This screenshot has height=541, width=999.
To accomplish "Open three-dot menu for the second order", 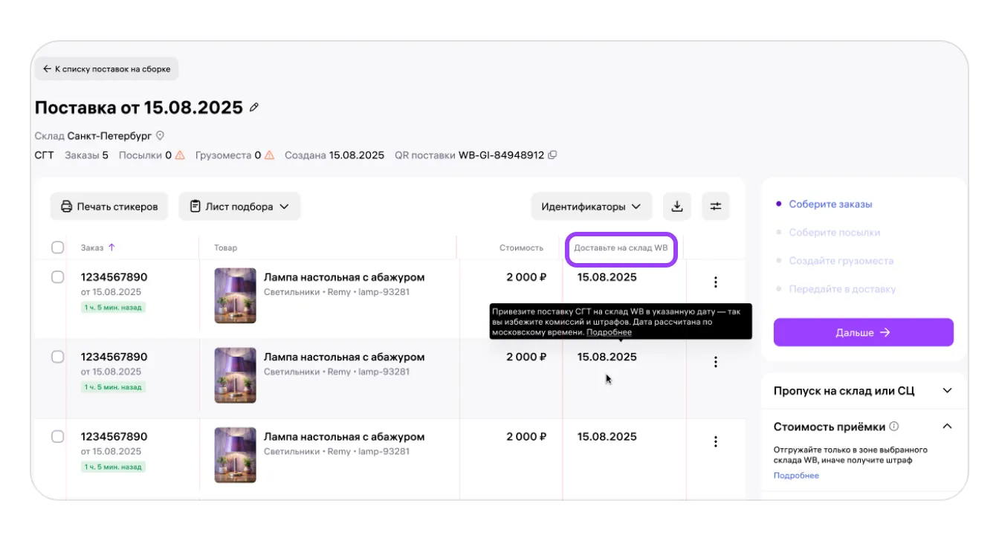I will click(715, 362).
